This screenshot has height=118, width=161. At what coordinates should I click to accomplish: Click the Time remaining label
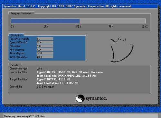click(x=18, y=57)
